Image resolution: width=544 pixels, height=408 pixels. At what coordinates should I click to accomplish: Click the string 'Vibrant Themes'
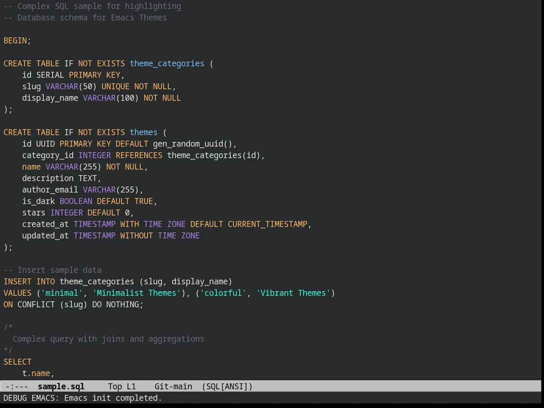(x=293, y=293)
